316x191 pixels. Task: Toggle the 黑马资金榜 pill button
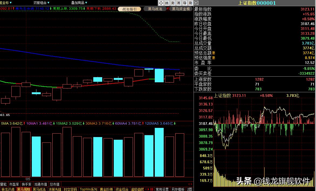point(181,9)
